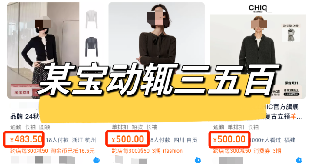The height and width of the screenshot is (167, 310).
Task: Click the third product ¥500.00 price
Action: [x=229, y=139]
